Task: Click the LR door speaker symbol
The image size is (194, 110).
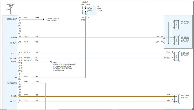Action: pos(177,99)
